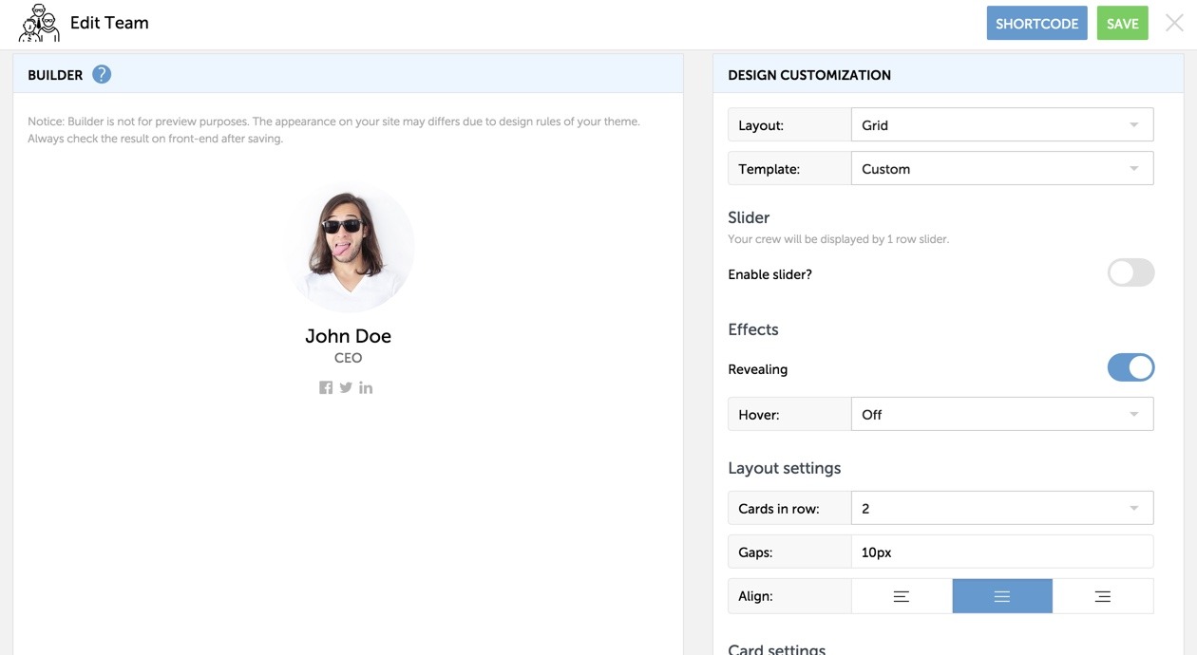Viewport: 1197px width, 655px height.
Task: Open the Layout dropdown set to Grid
Action: click(x=1001, y=125)
